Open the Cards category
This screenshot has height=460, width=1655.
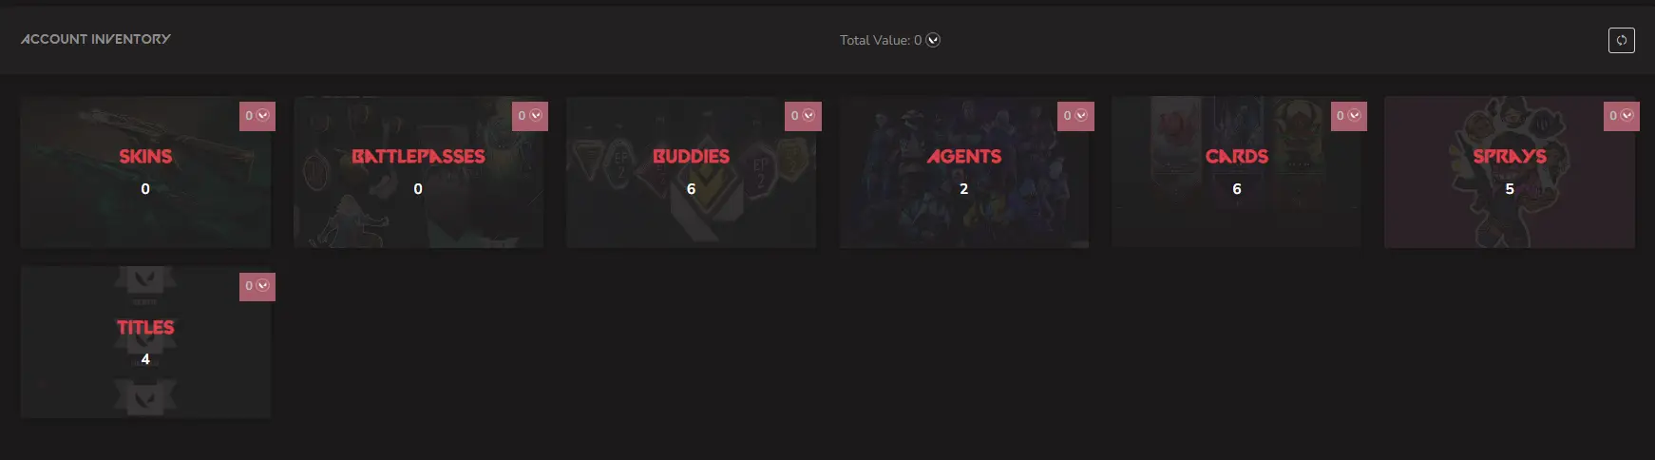coord(1236,172)
